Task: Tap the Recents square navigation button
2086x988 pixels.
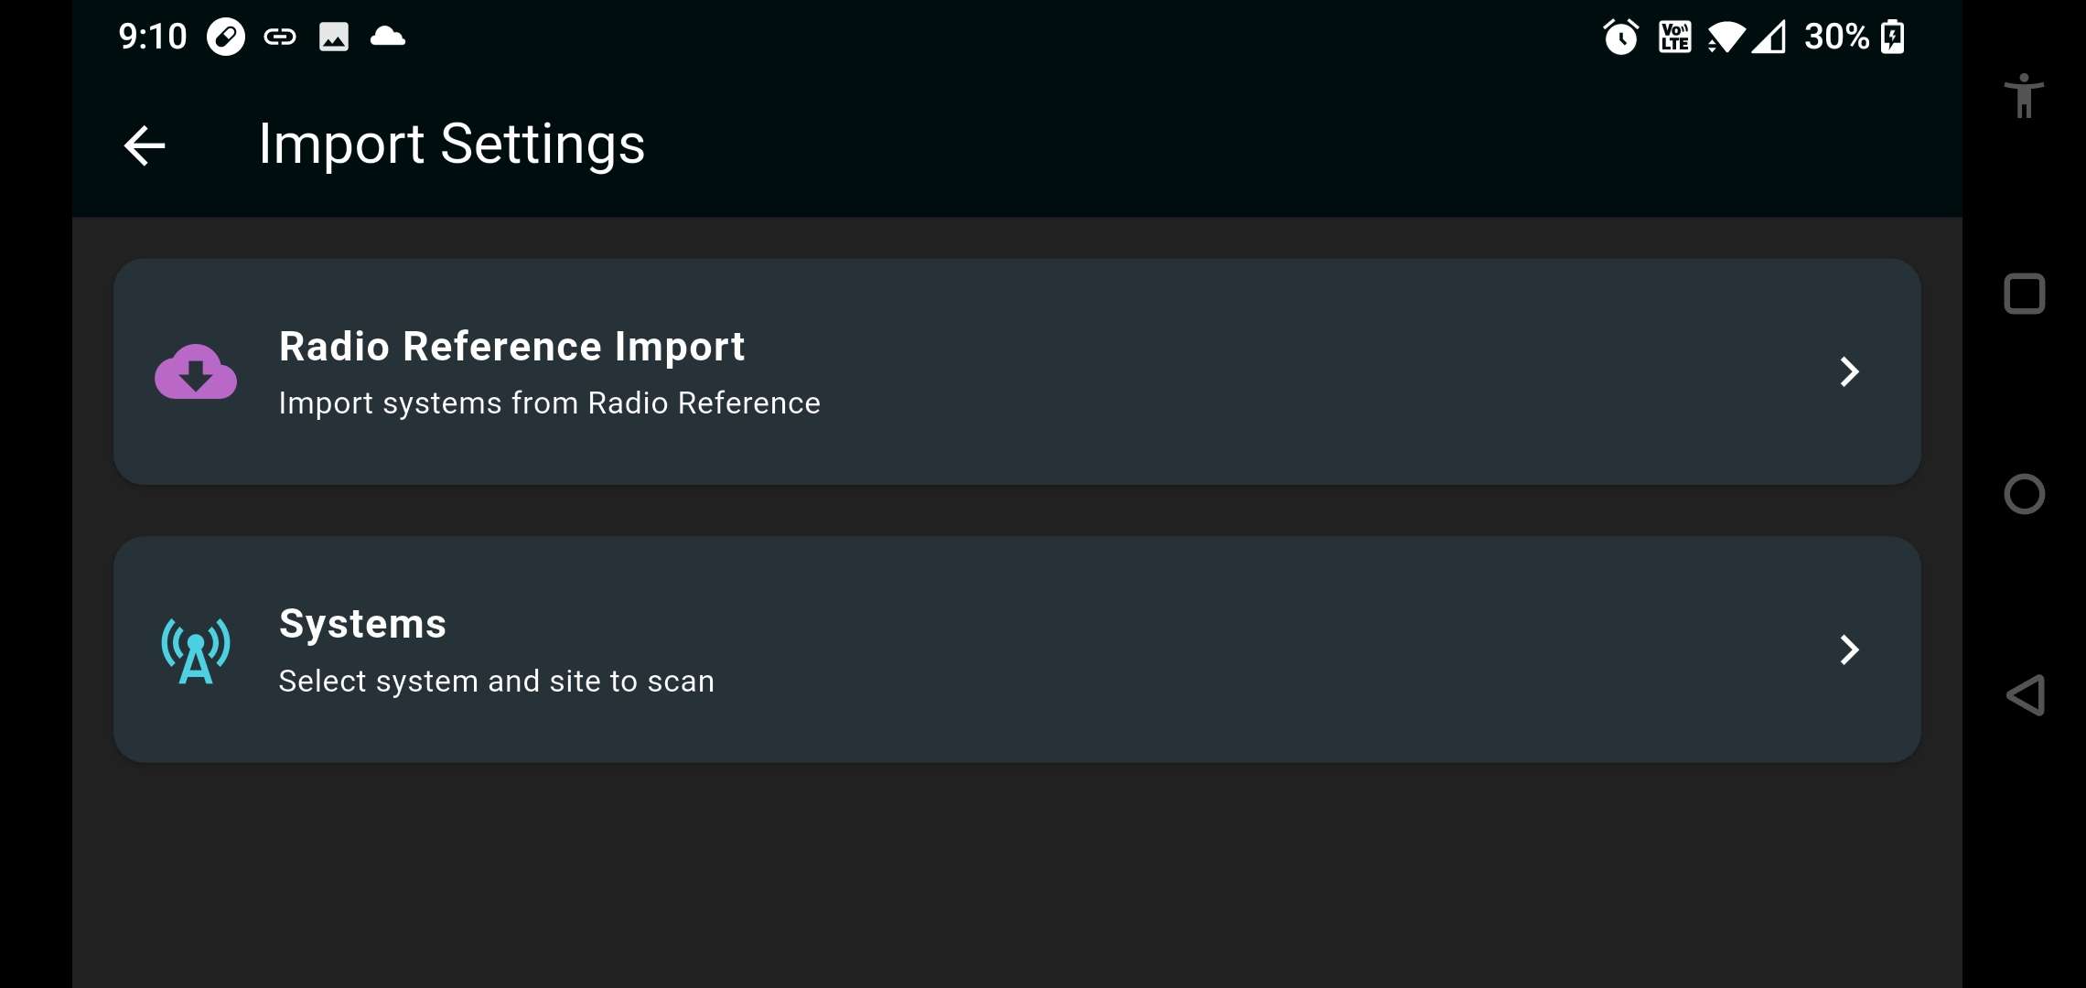Action: [x=2024, y=294]
